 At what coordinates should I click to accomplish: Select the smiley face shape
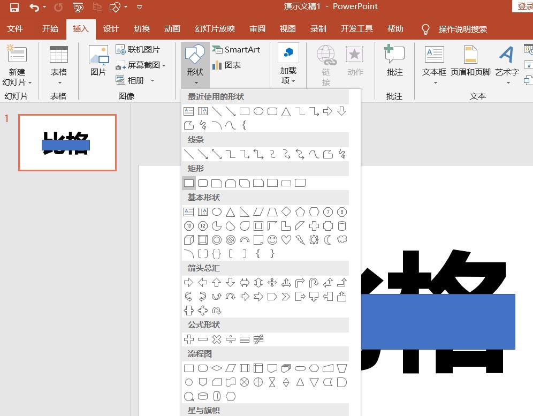pos(272,240)
